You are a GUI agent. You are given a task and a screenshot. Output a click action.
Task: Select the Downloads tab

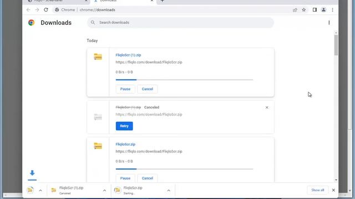(123, 1)
